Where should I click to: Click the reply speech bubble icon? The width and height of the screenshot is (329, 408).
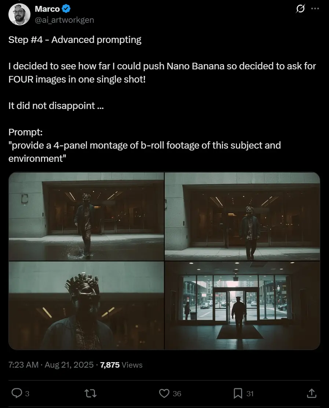[17, 393]
